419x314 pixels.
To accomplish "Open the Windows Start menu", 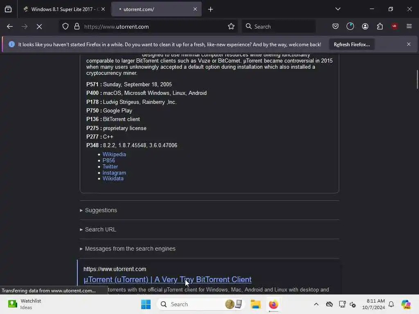I will (146, 304).
